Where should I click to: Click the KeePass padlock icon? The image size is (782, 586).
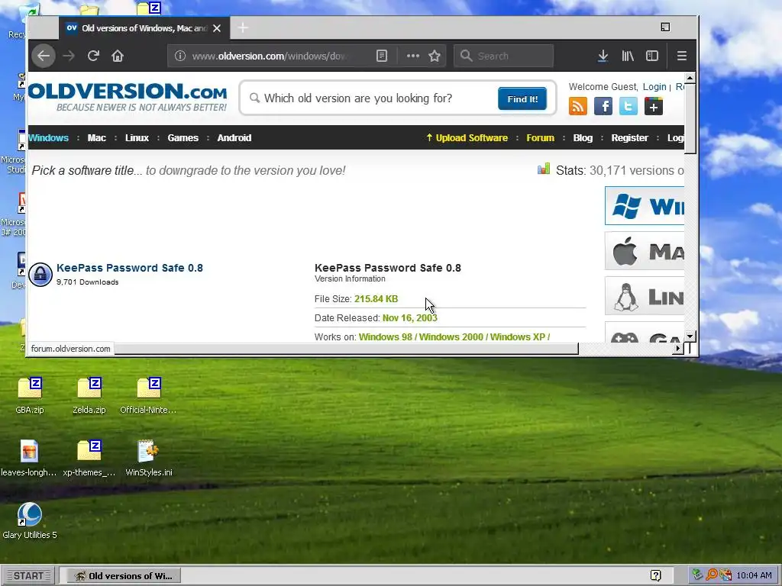[x=40, y=275]
